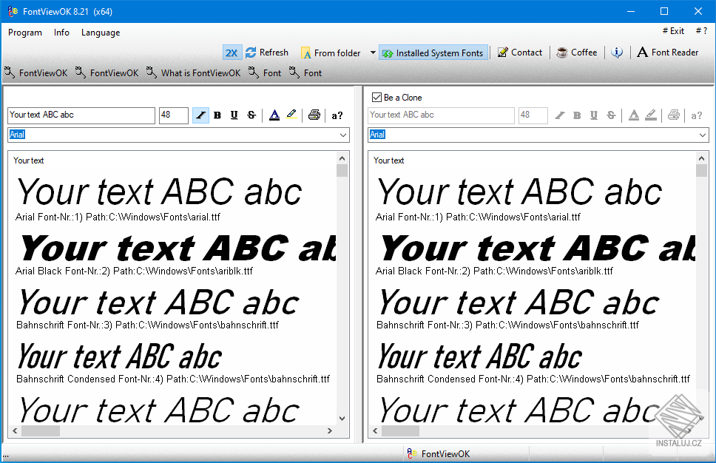
Task: Open fonts From folder
Action: click(331, 53)
